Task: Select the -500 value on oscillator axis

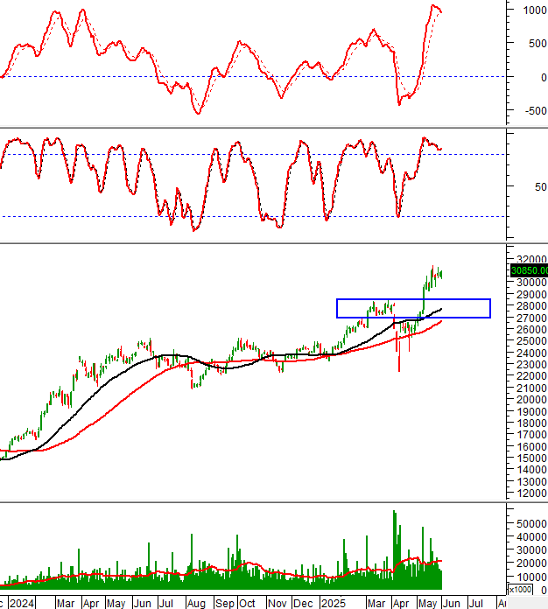Action: point(536,111)
